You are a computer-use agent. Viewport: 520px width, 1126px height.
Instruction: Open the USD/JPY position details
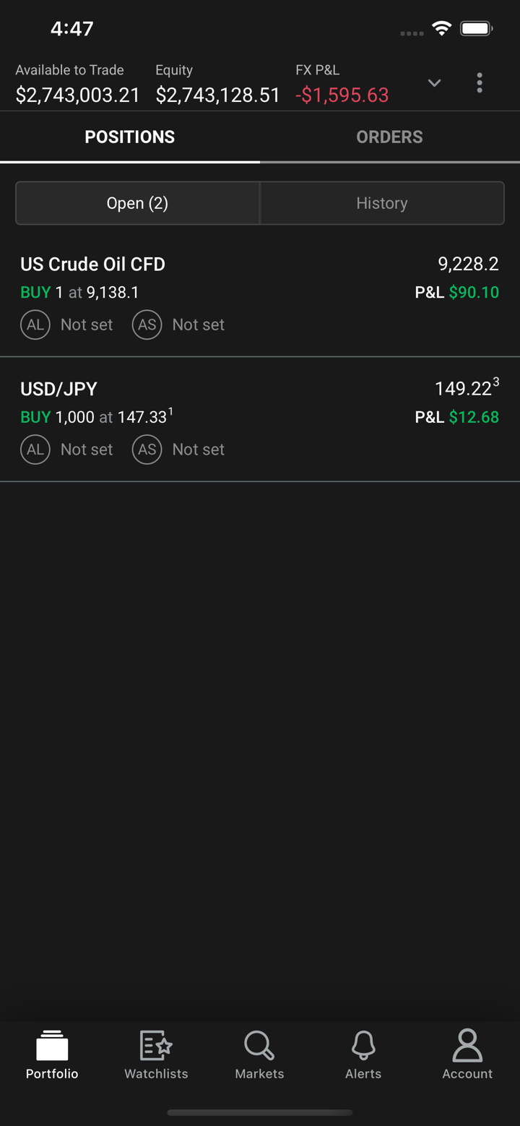coord(59,389)
